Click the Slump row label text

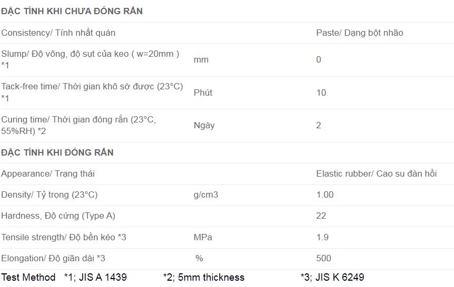90,54
